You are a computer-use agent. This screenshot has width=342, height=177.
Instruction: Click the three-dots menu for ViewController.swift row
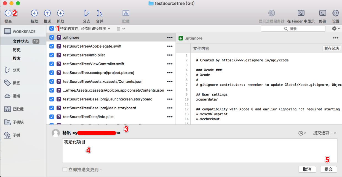point(170,64)
